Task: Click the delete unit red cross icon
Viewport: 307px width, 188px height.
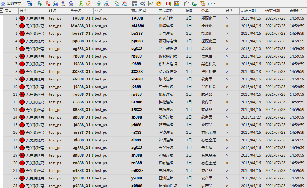Action: pos(107,4)
